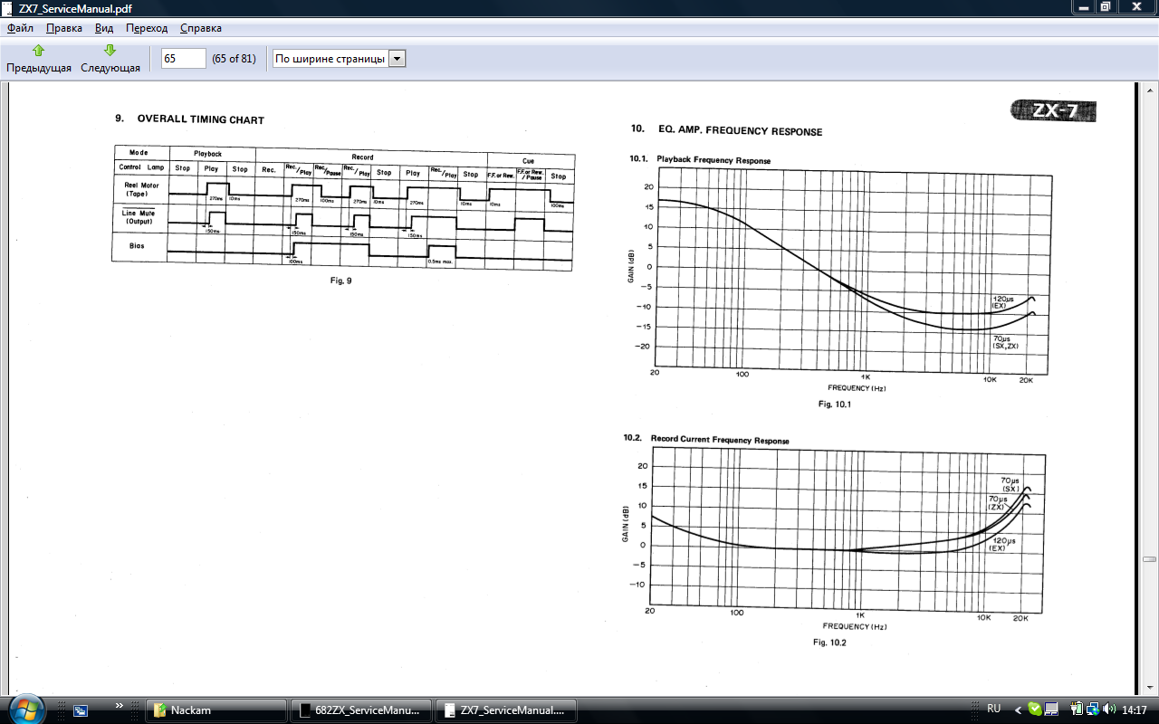Click the green Previous page up arrow
The width and height of the screenshot is (1159, 724).
38,51
